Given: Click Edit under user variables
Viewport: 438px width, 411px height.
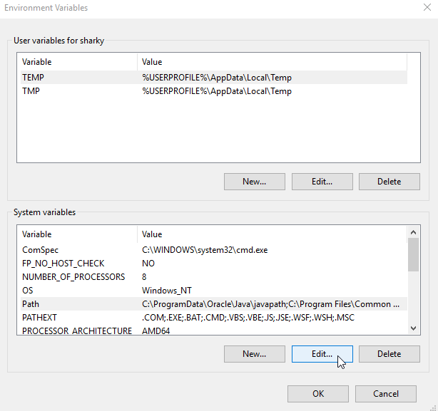Looking at the screenshot, I should pyautogui.click(x=322, y=182).
